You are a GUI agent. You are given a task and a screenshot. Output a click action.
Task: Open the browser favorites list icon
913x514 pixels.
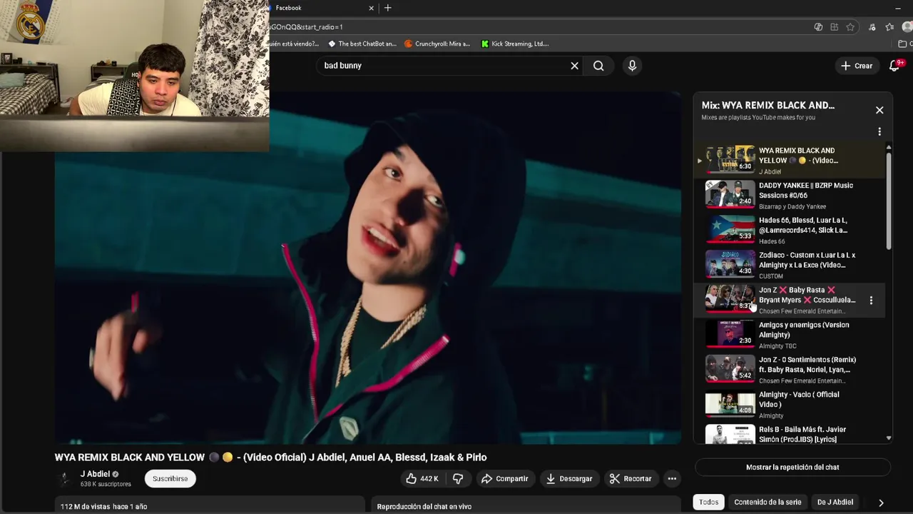click(889, 27)
